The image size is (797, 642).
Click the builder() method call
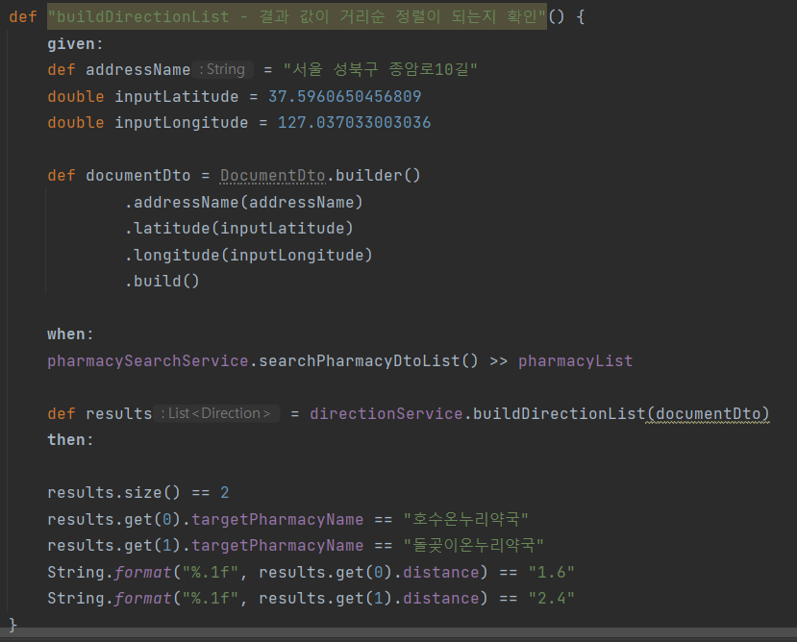click(x=378, y=175)
